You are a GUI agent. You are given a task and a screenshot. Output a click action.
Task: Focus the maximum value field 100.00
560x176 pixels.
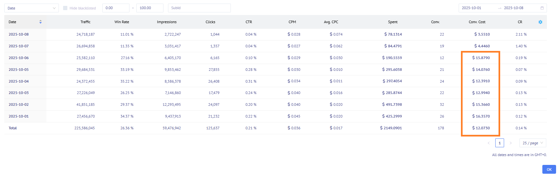point(150,8)
